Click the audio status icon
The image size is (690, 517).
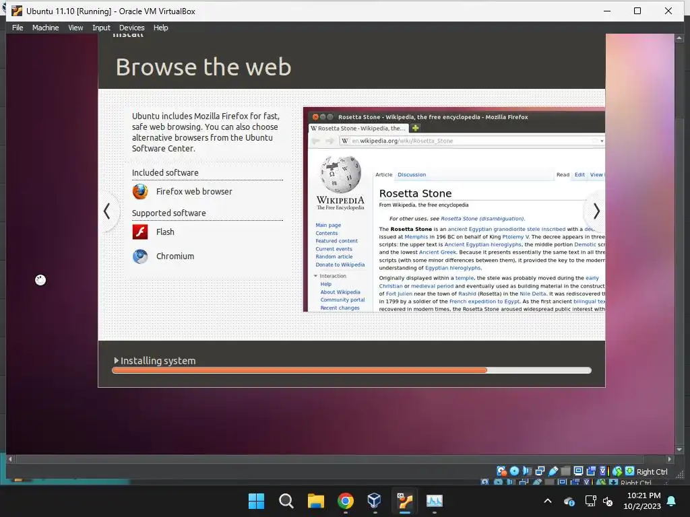[527, 471]
